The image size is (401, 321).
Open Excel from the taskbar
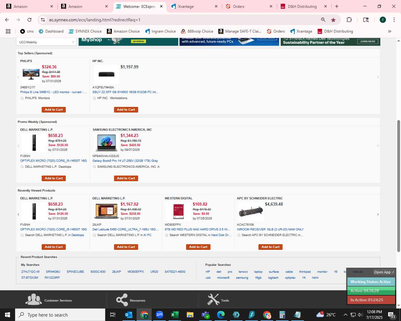[x=175, y=315]
